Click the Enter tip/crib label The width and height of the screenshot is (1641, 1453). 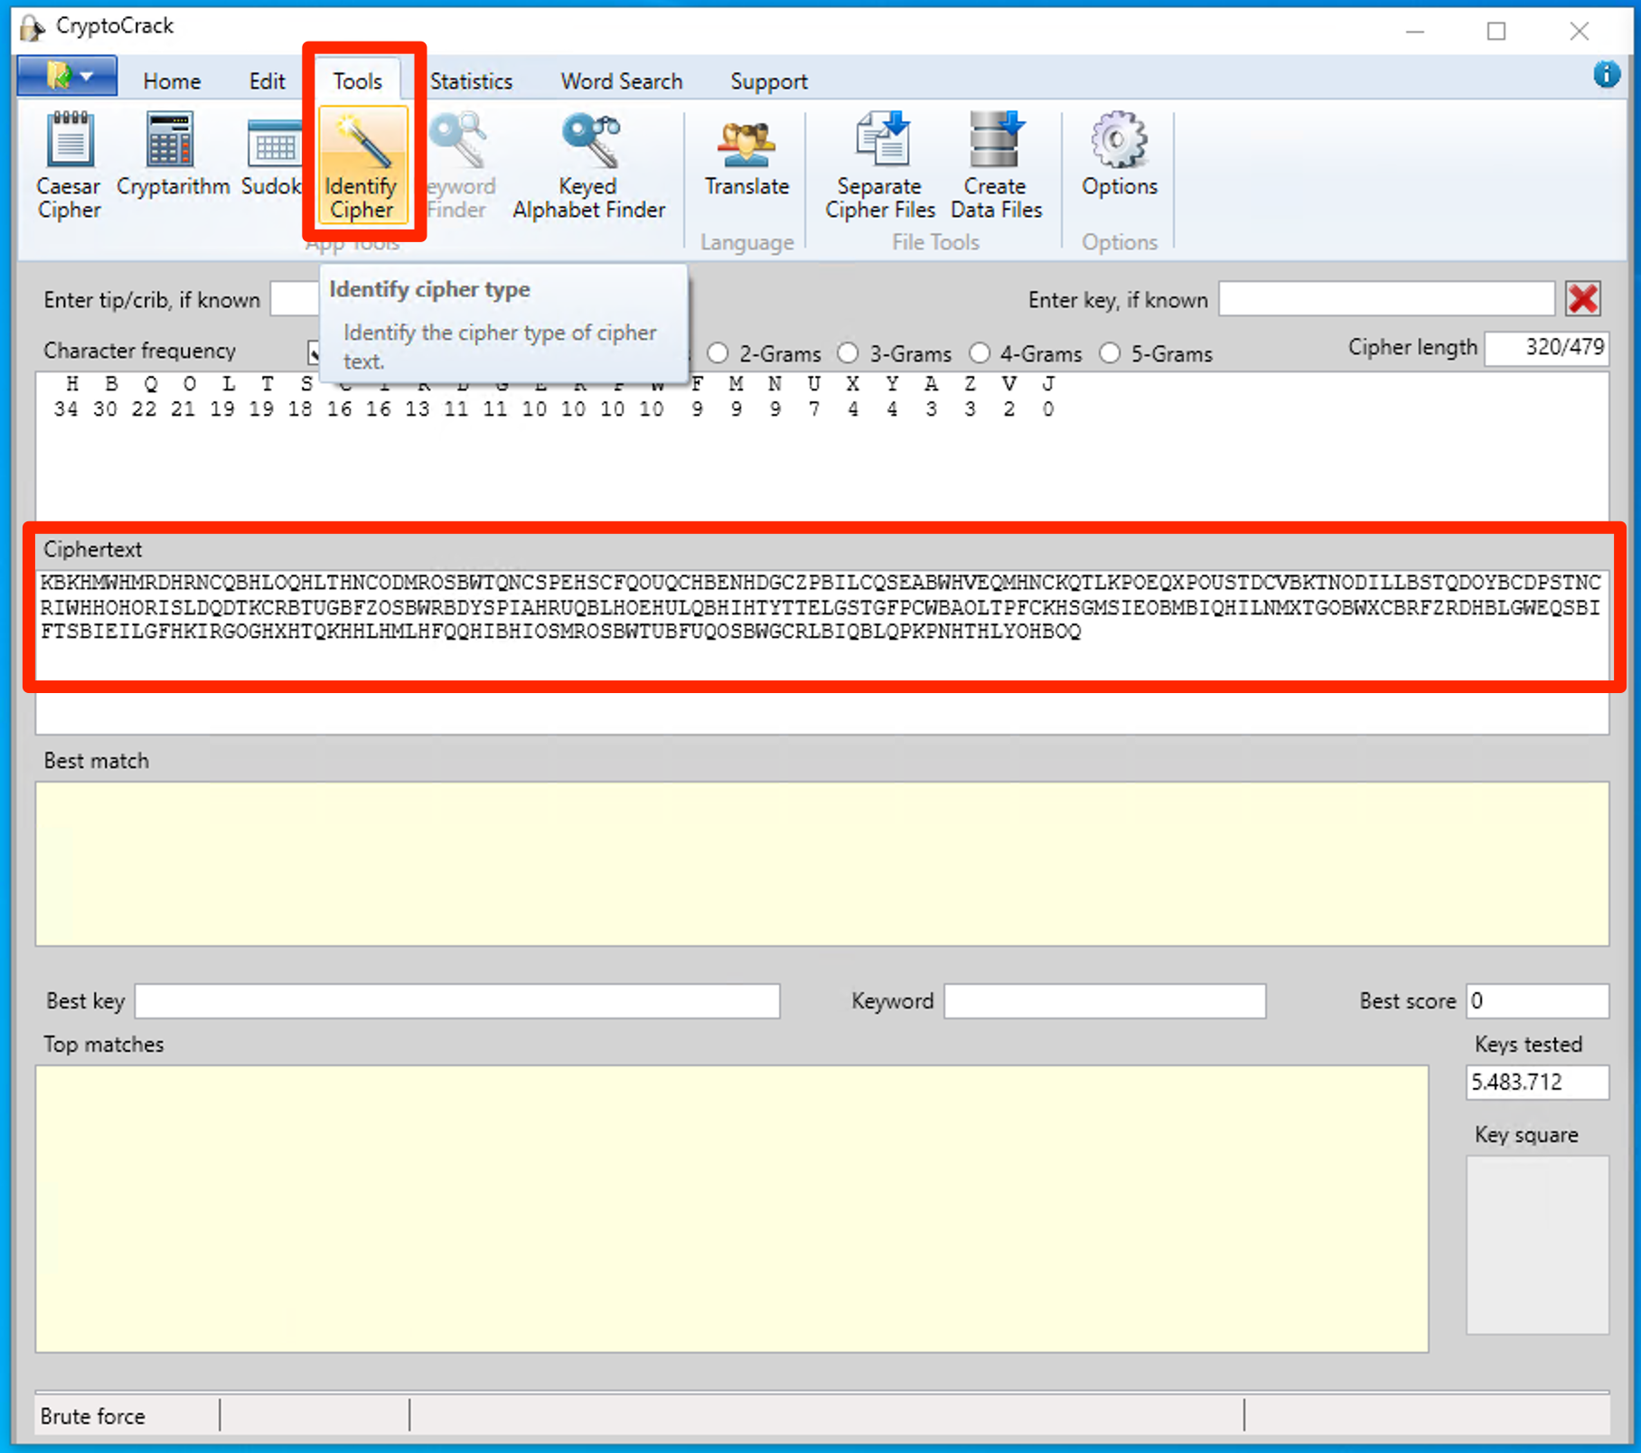[x=151, y=300]
